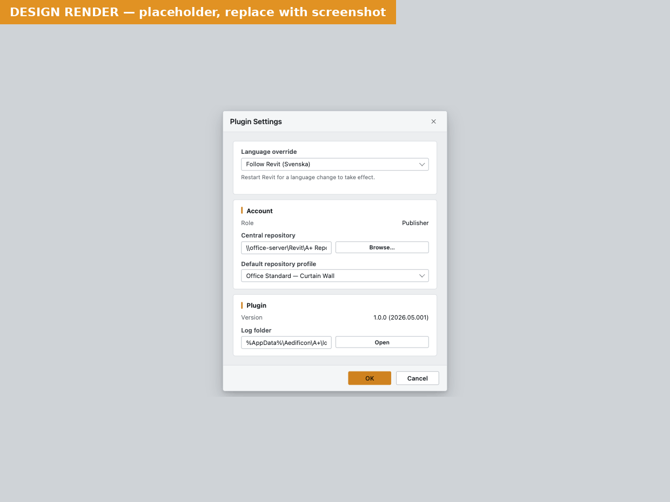Click the restart Revit hint text

308,177
